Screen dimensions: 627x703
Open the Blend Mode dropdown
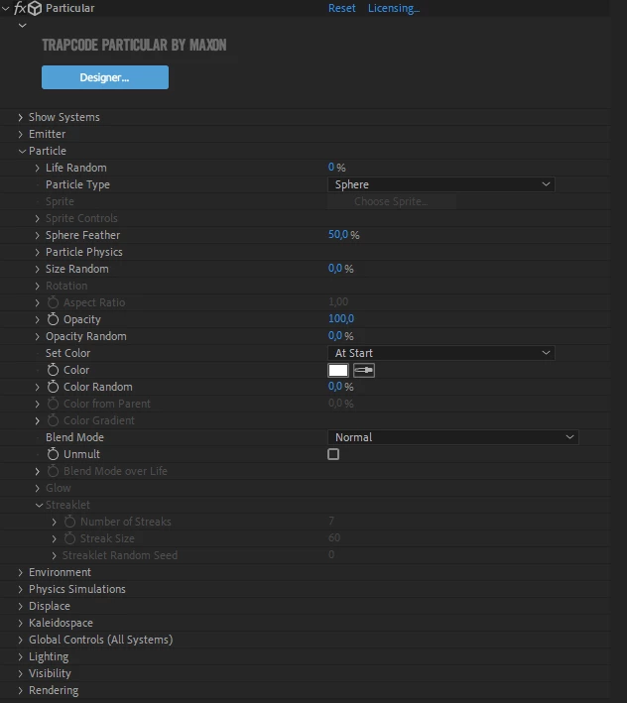(x=453, y=437)
